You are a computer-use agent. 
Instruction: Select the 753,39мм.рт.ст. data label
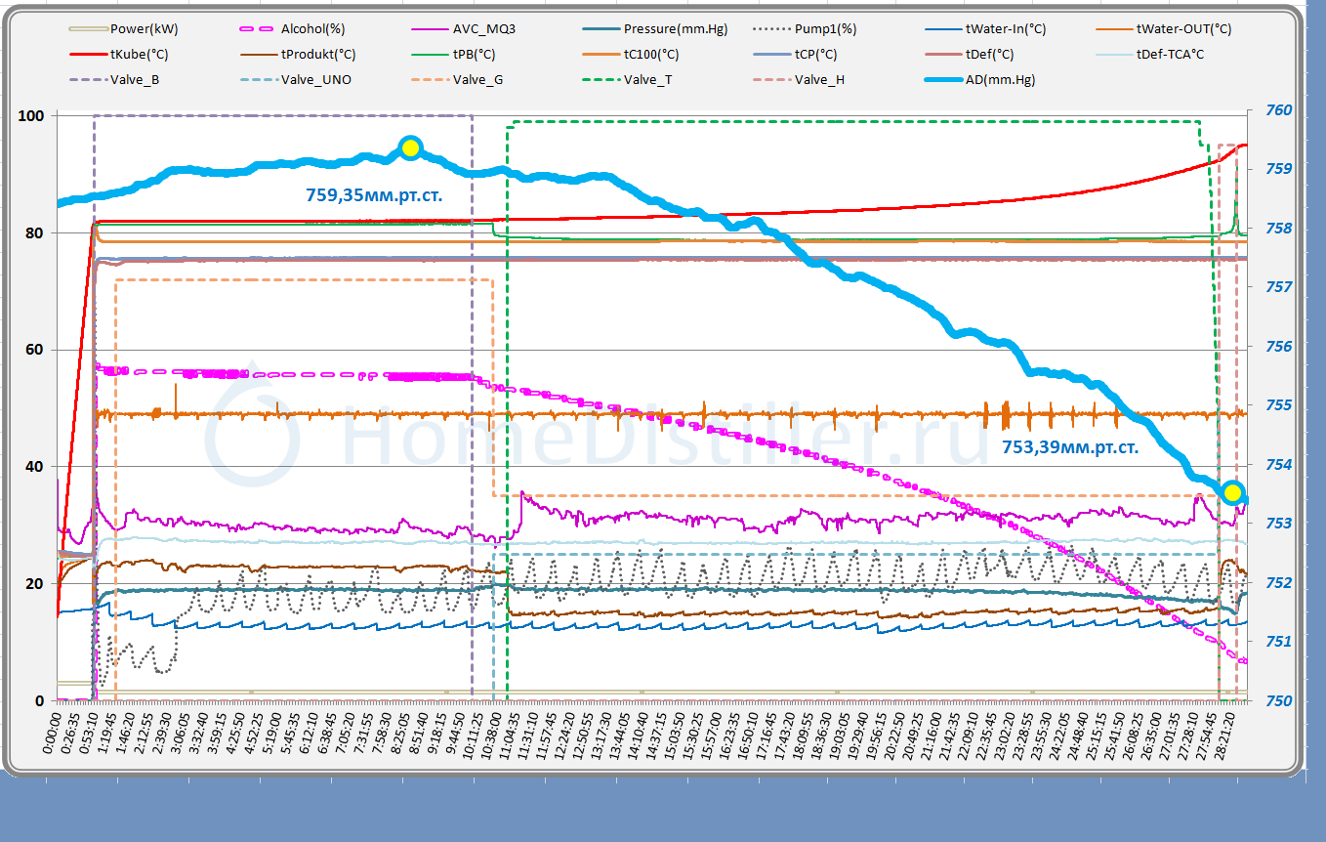[x=1069, y=447]
